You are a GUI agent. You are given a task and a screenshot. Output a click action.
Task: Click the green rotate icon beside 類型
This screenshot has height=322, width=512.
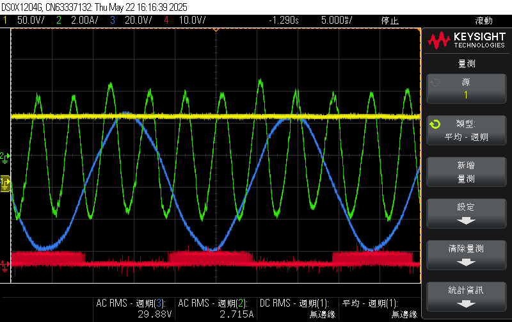(x=435, y=124)
